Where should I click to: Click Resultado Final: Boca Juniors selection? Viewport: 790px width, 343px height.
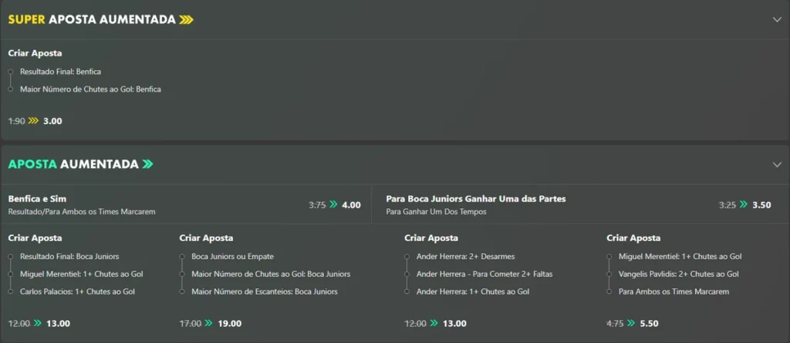(x=69, y=257)
